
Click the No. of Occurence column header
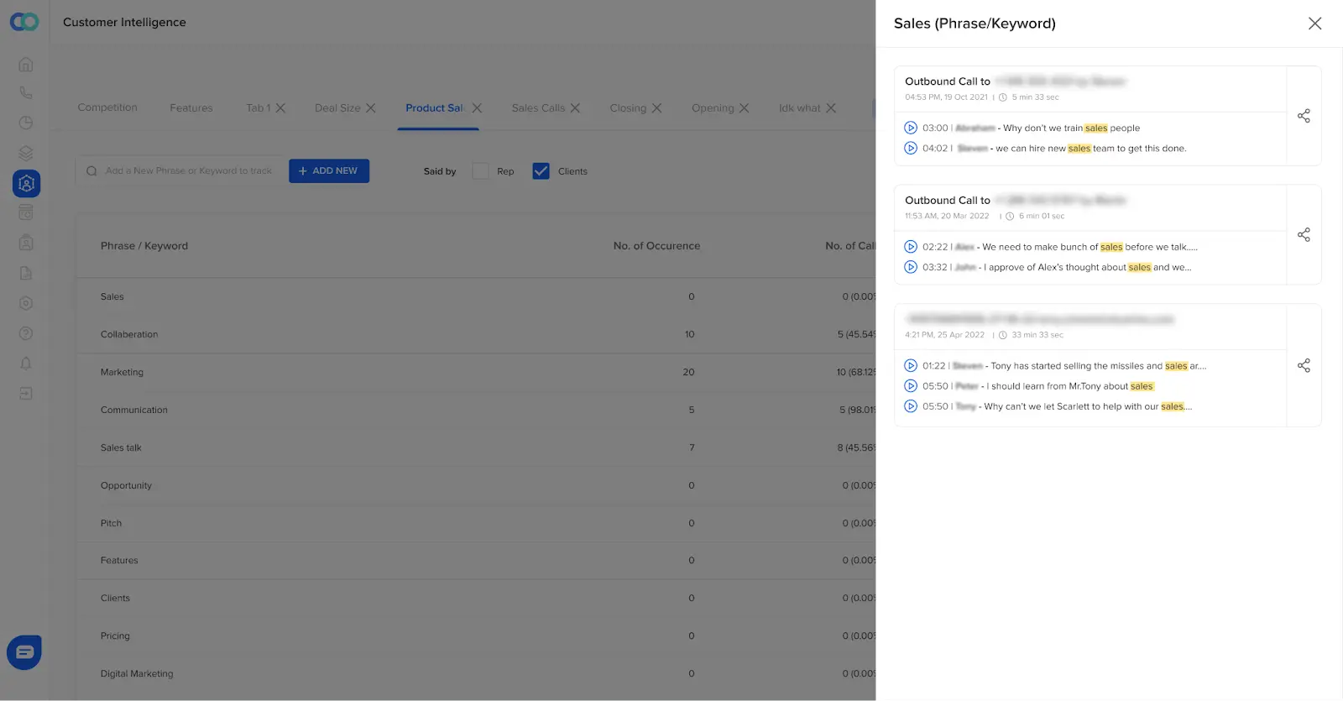[656, 246]
